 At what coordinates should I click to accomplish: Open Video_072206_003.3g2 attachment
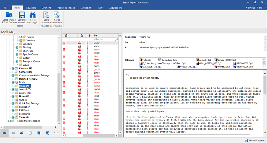click(209, 63)
